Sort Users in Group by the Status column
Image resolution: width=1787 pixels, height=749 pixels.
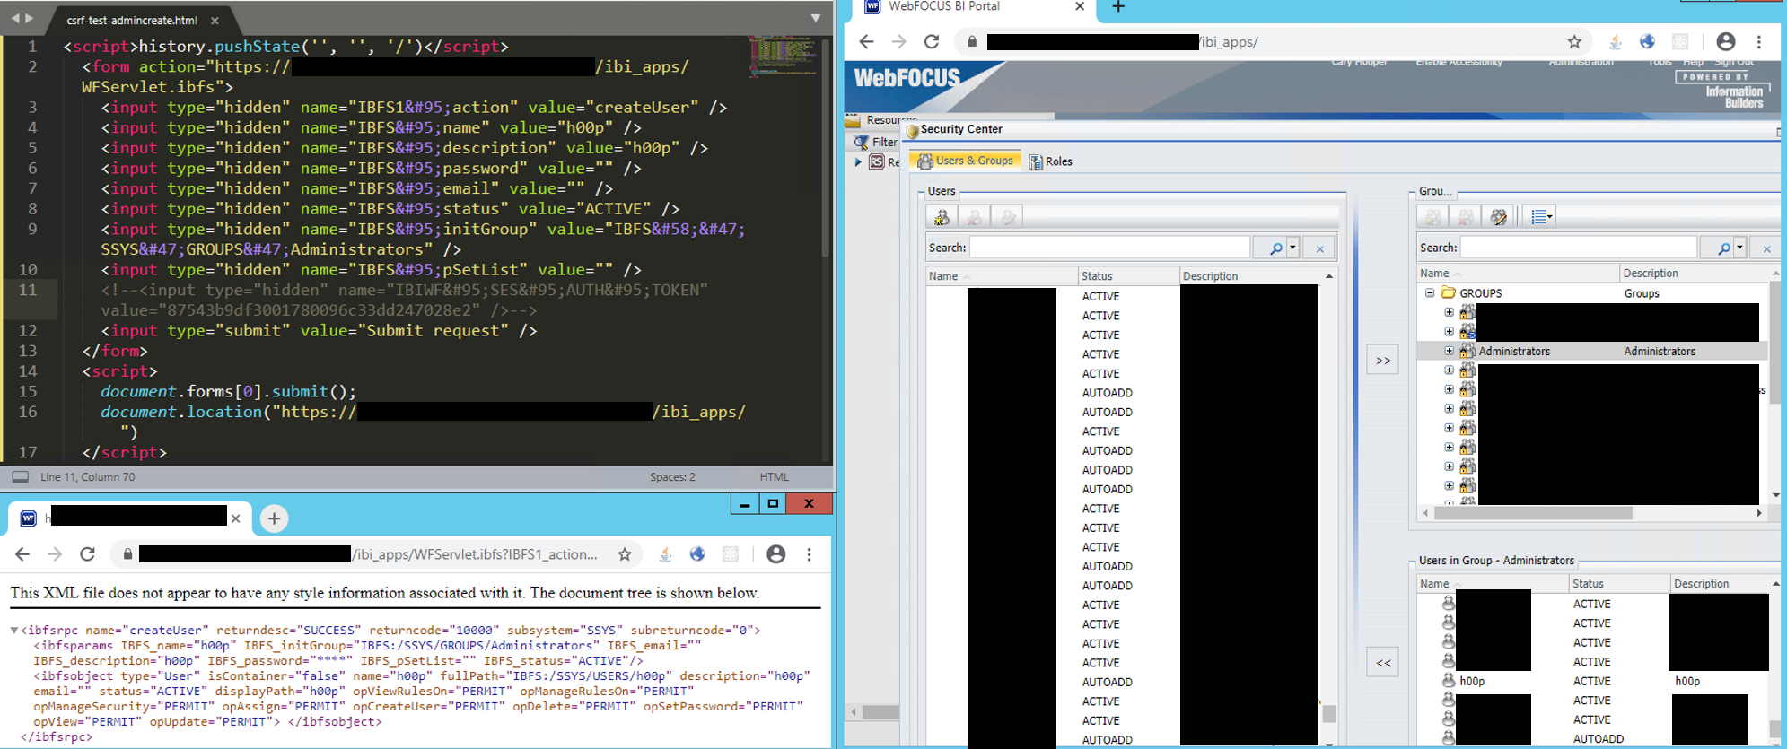tap(1618, 583)
